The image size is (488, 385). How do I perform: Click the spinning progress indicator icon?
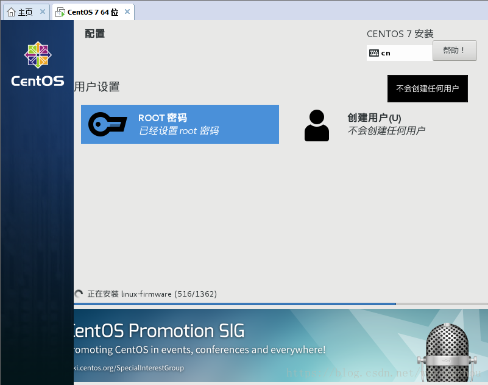[79, 294]
